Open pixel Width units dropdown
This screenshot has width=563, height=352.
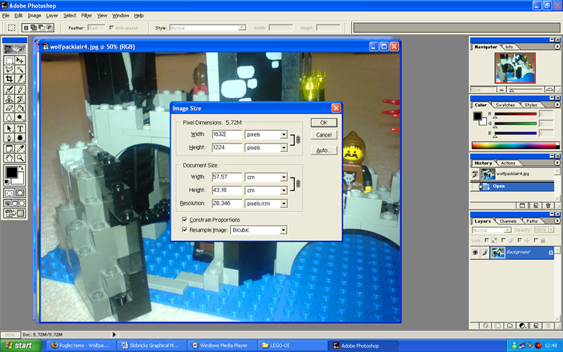[284, 134]
